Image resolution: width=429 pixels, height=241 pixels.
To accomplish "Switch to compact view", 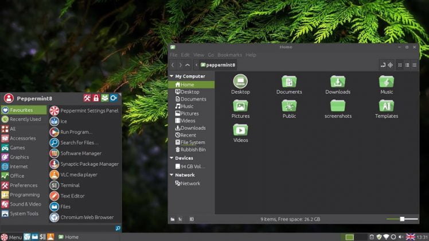I will (415, 65).
